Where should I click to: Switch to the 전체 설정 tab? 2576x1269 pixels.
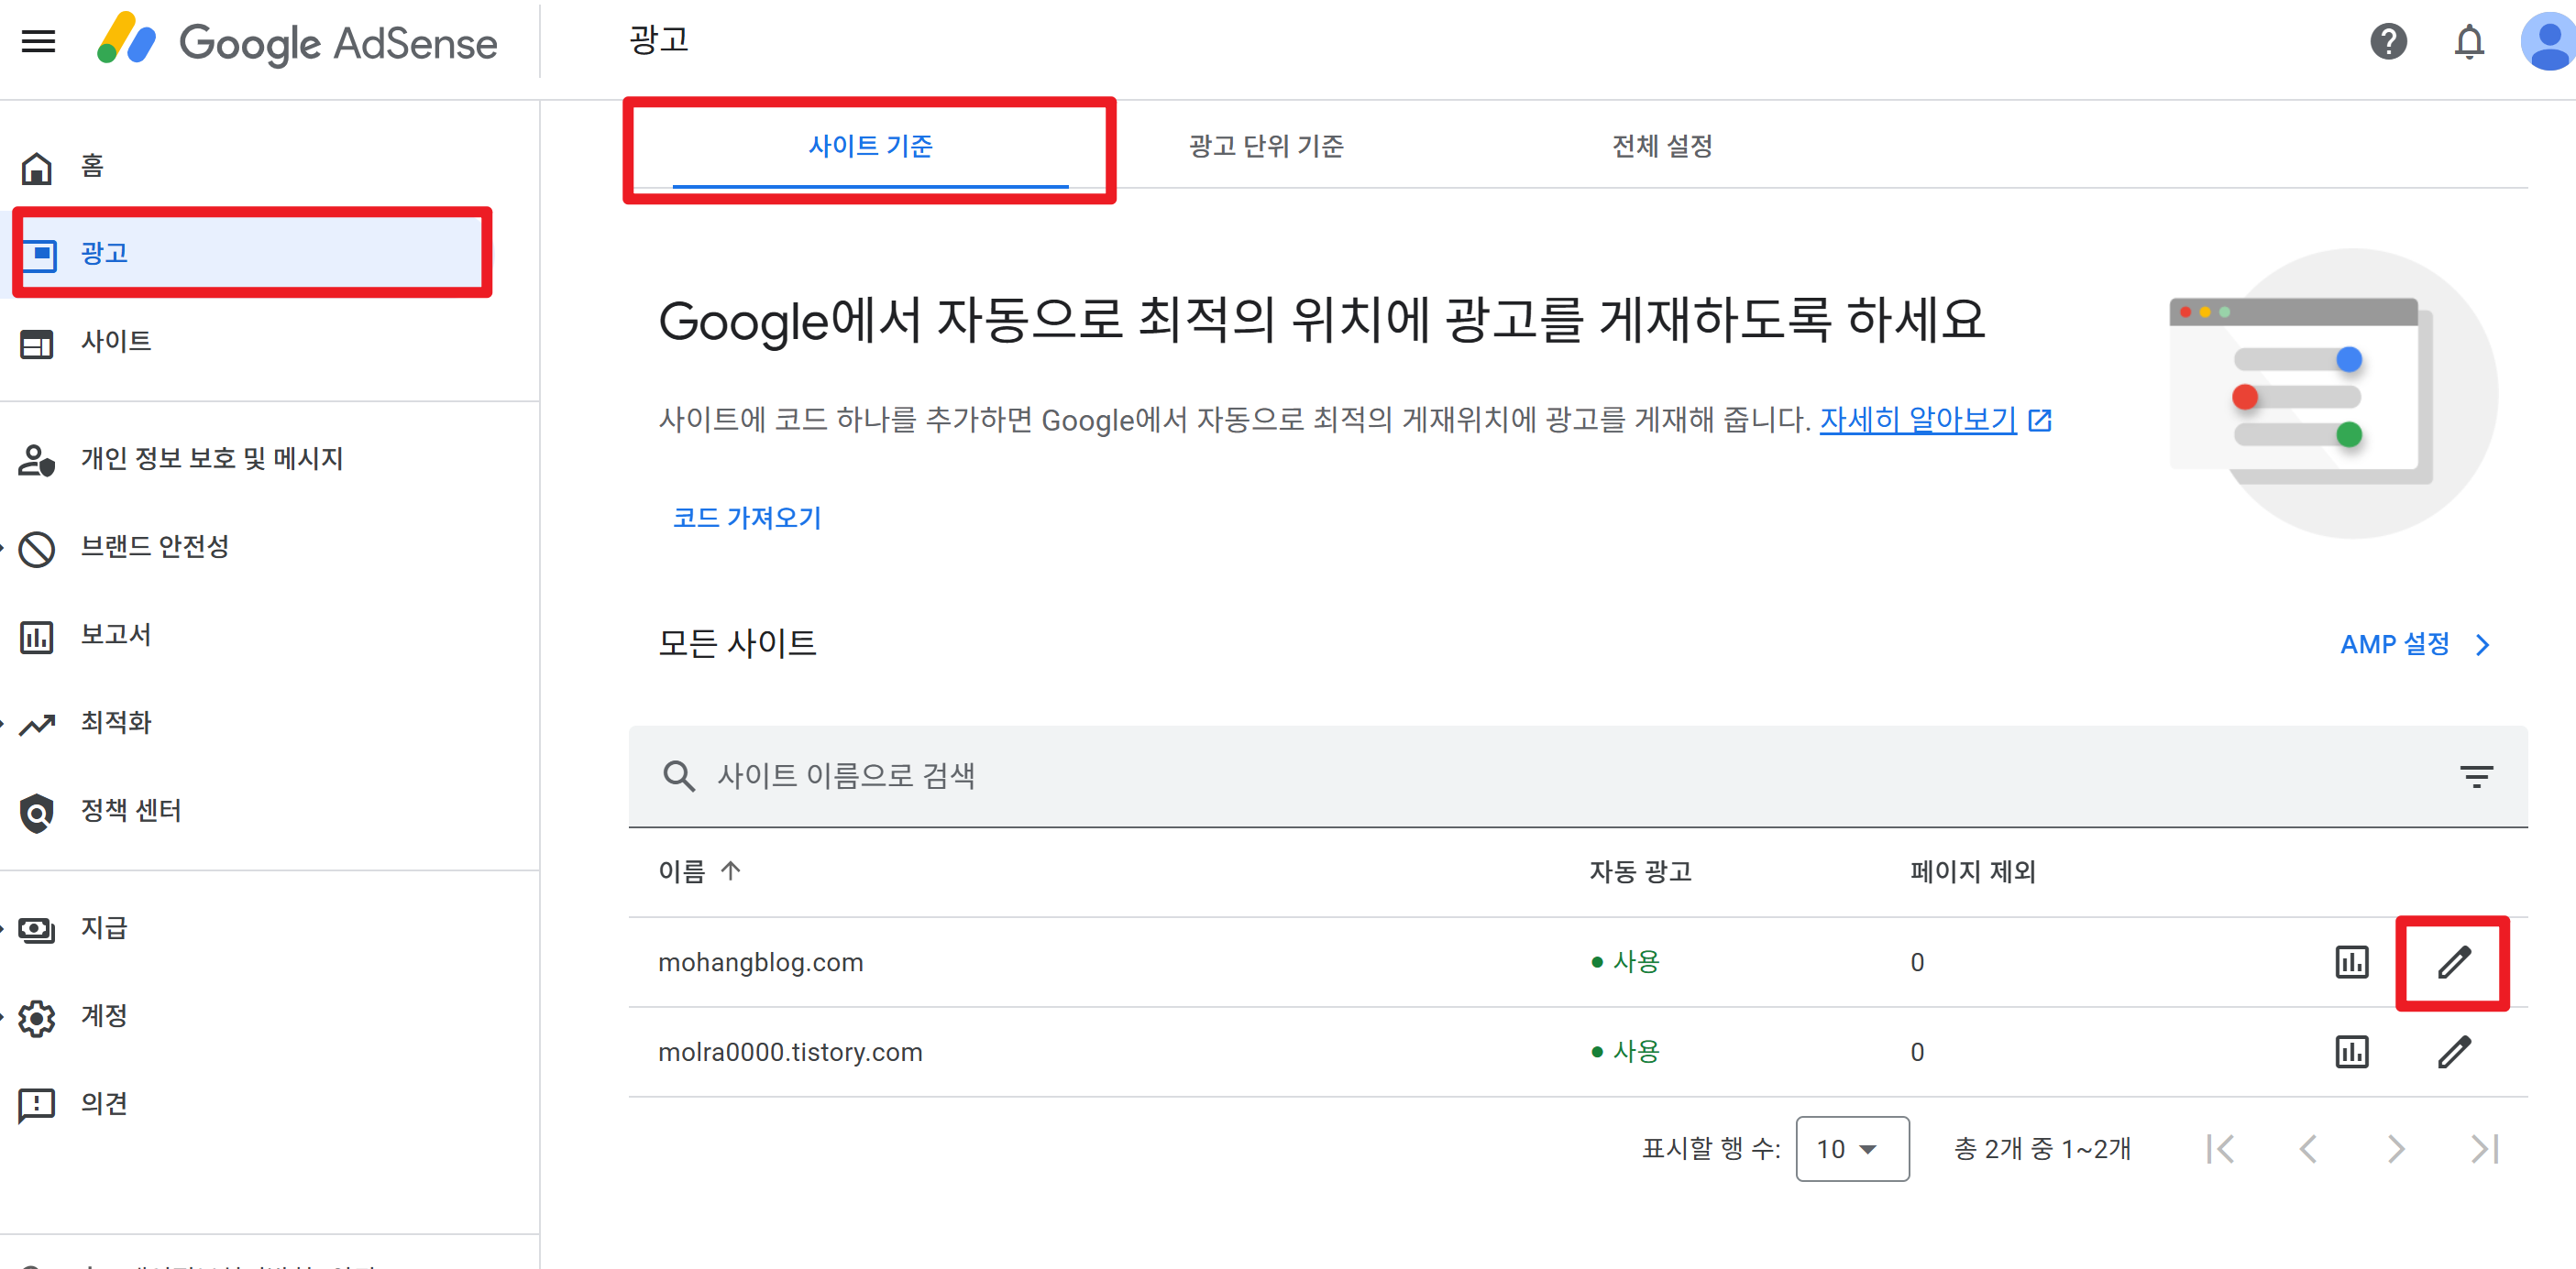[1661, 146]
